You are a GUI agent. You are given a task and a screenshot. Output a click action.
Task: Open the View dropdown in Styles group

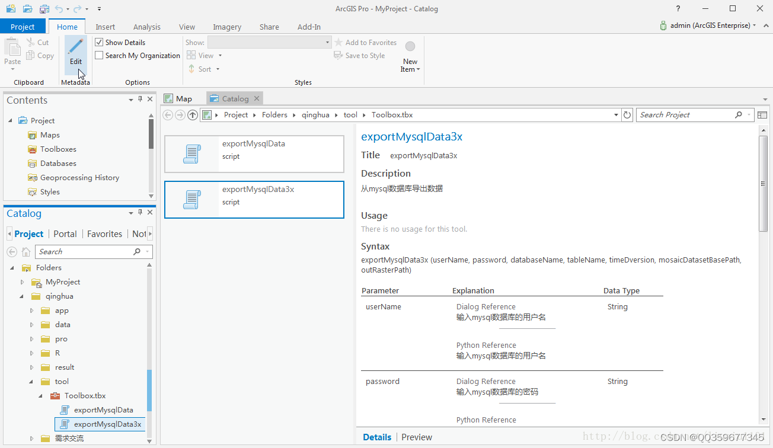pyautogui.click(x=205, y=56)
